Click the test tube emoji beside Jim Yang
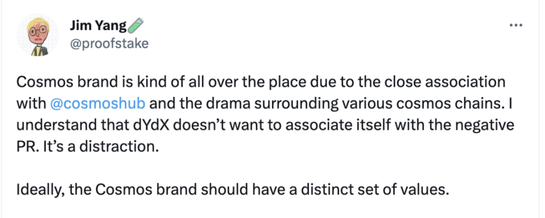545x218 pixels. 136,26
